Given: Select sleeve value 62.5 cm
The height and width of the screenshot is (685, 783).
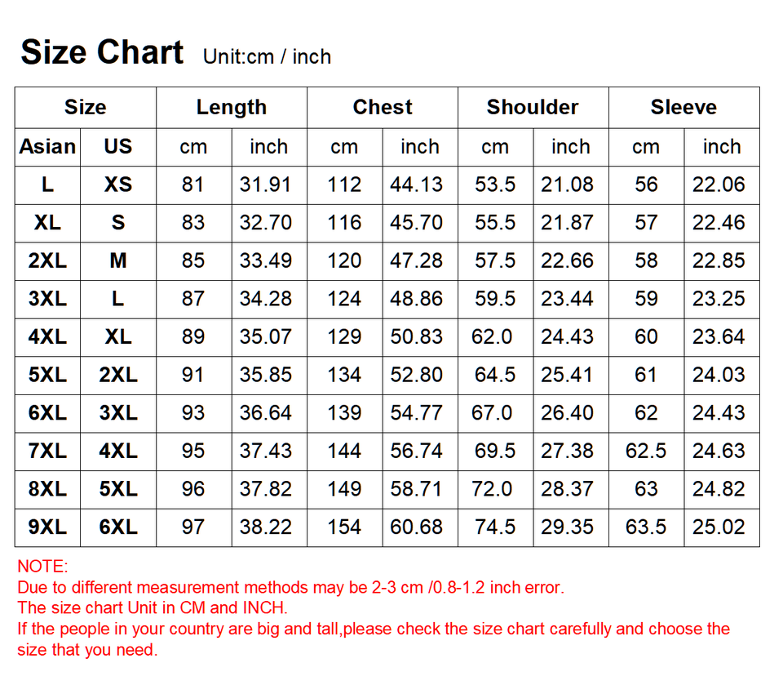Looking at the screenshot, I should tap(646, 451).
